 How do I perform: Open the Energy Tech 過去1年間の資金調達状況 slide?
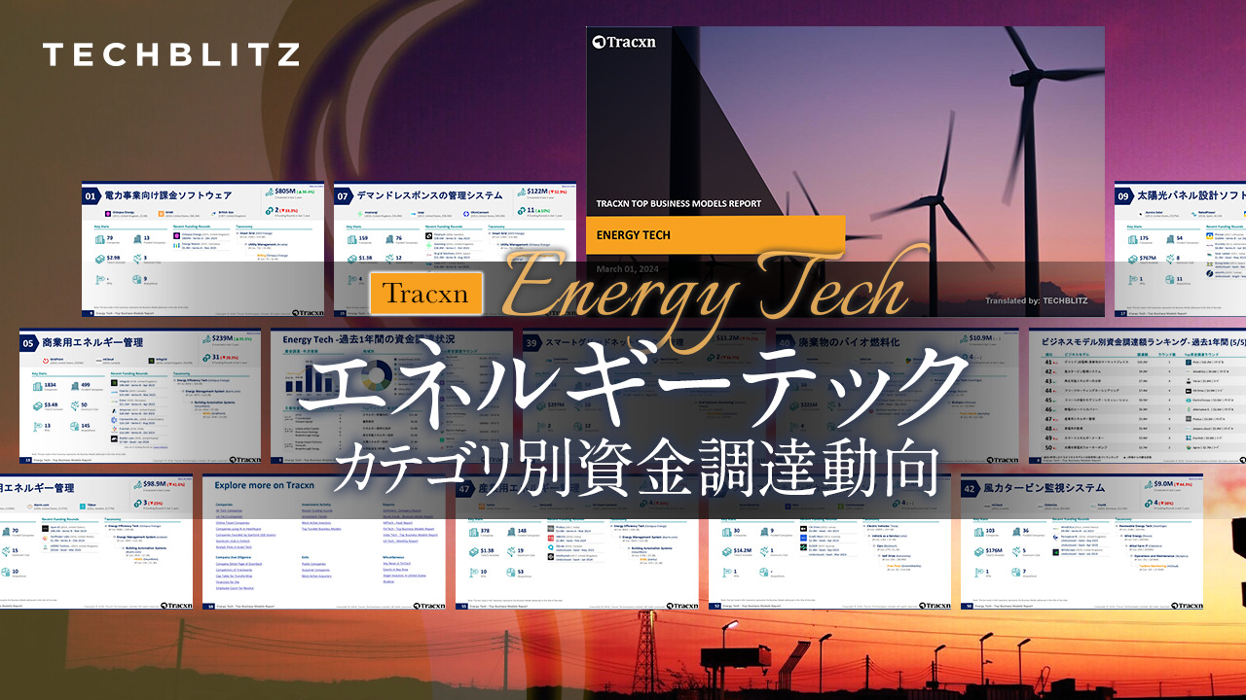pyautogui.click(x=392, y=396)
